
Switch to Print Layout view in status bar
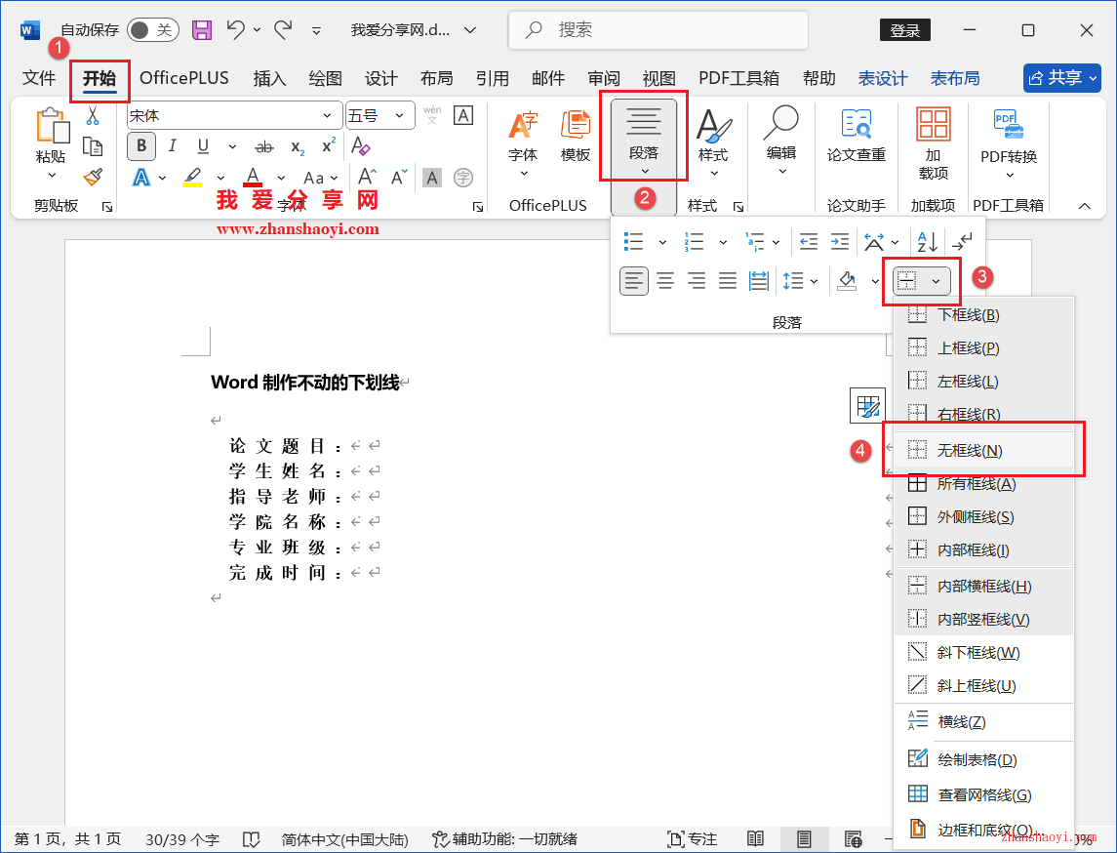pyautogui.click(x=804, y=839)
